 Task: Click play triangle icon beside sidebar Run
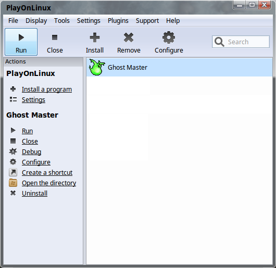pos(13,130)
